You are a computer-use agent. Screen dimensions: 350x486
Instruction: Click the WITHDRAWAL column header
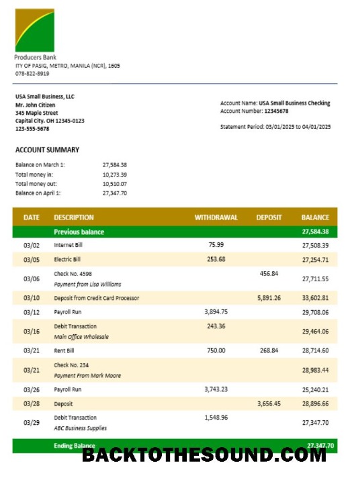[x=216, y=217]
